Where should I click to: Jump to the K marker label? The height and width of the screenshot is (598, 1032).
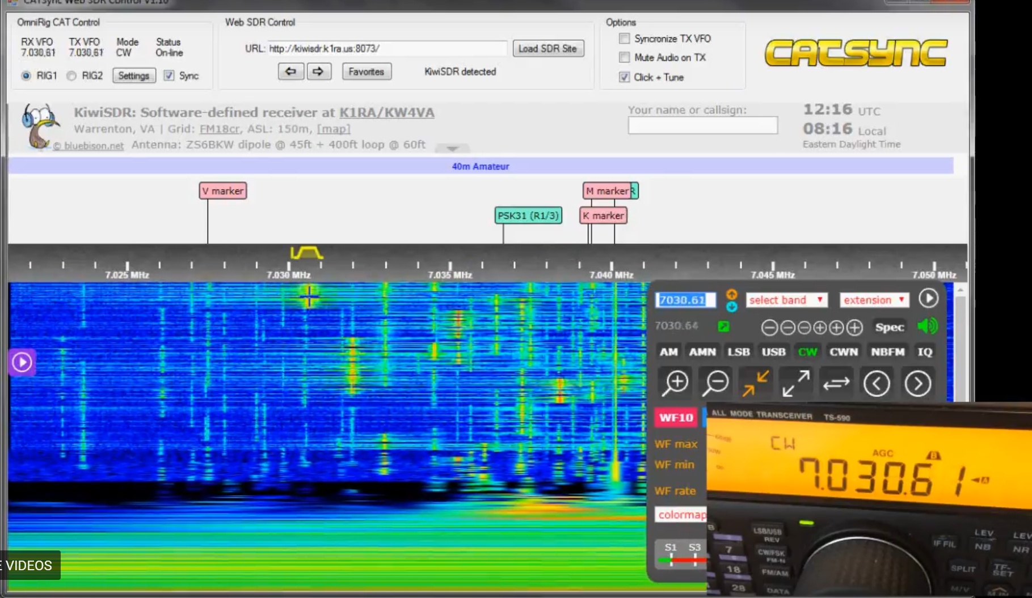603,215
